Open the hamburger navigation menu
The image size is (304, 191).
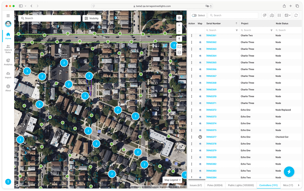[8, 16]
